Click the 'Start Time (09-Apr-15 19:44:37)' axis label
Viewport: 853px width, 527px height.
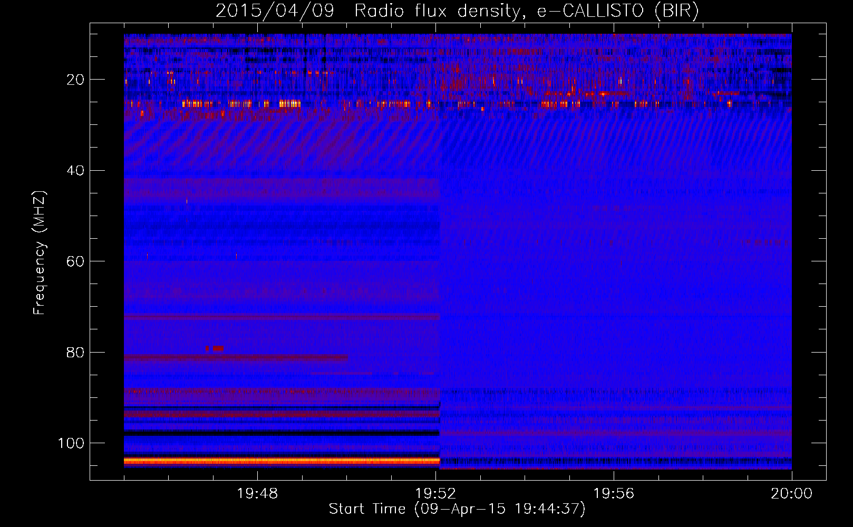point(457,509)
